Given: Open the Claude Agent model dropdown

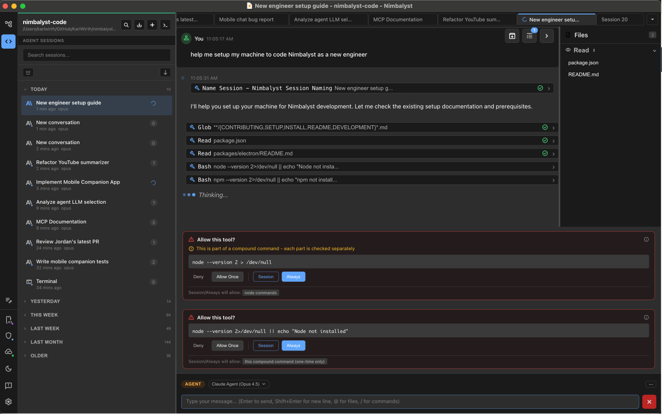Looking at the screenshot, I should 239,384.
